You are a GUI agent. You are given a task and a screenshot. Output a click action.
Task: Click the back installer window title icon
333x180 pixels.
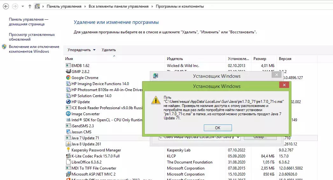click(x=156, y=76)
